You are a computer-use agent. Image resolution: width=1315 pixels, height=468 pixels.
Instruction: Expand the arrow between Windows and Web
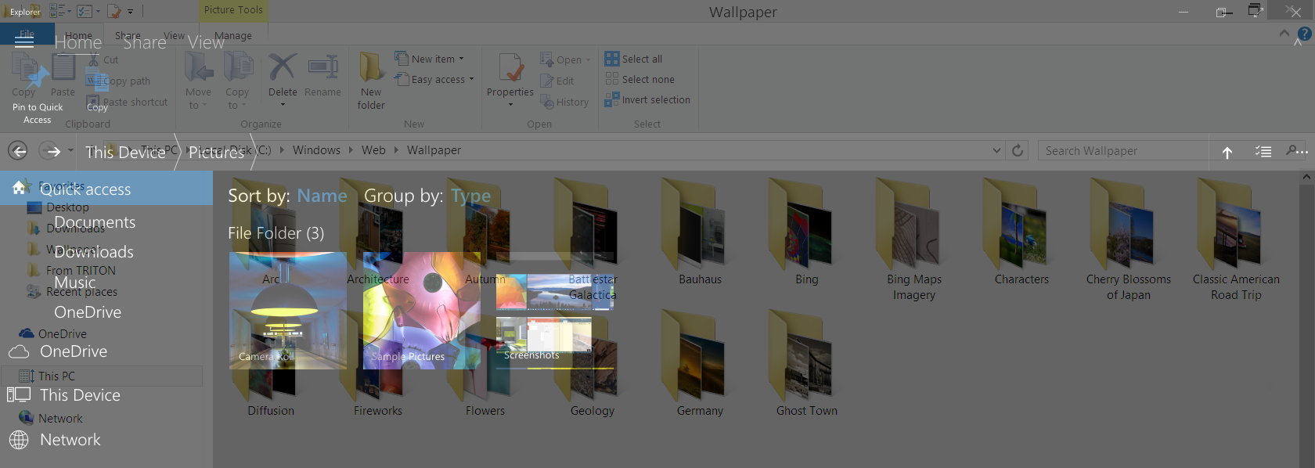pos(351,150)
